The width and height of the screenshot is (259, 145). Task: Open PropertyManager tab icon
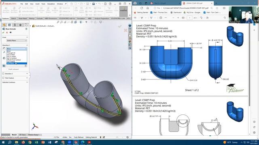10,25
